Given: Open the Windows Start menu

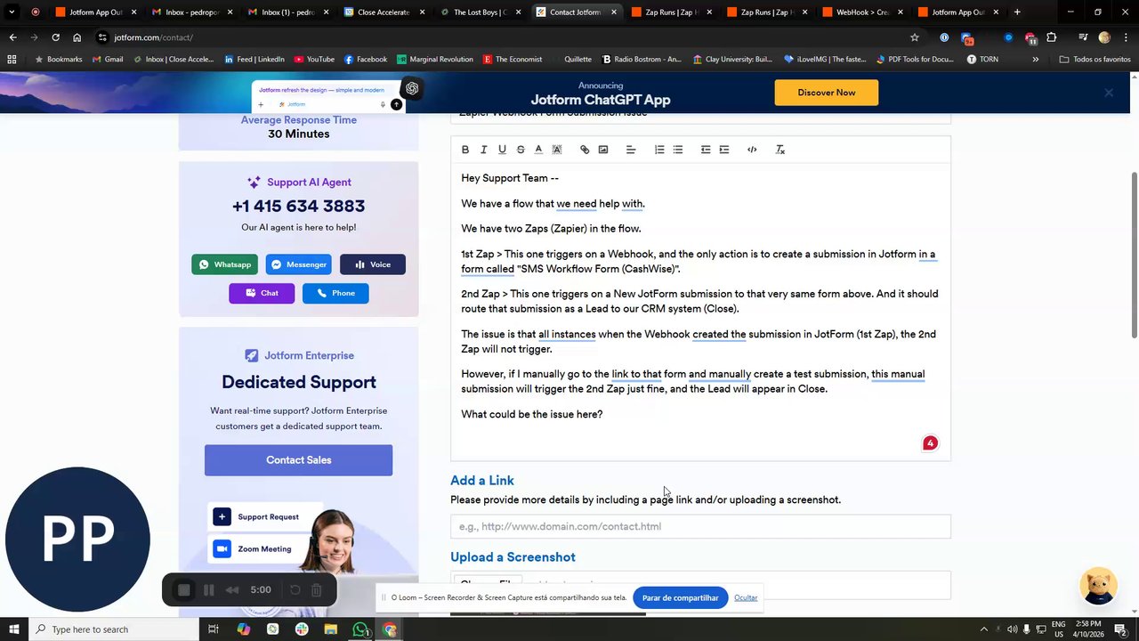Looking at the screenshot, I should click(13, 629).
